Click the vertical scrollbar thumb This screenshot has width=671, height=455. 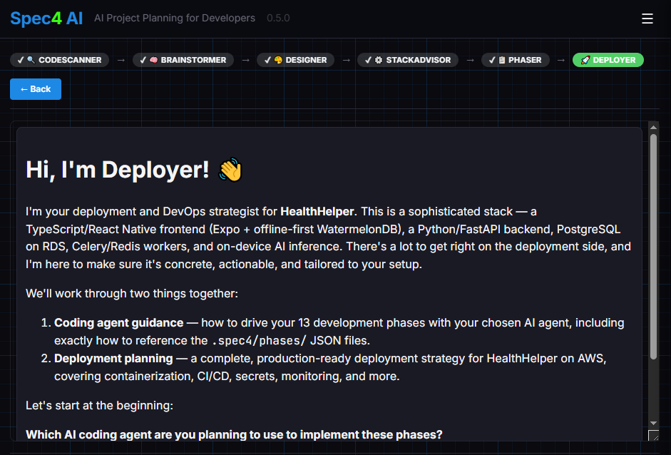tap(653, 247)
